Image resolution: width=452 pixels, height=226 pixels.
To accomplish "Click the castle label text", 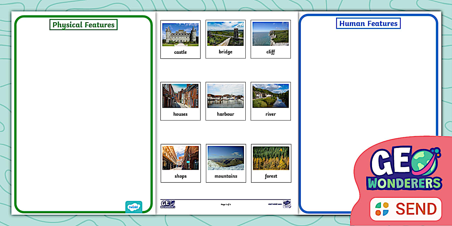I will point(180,52).
